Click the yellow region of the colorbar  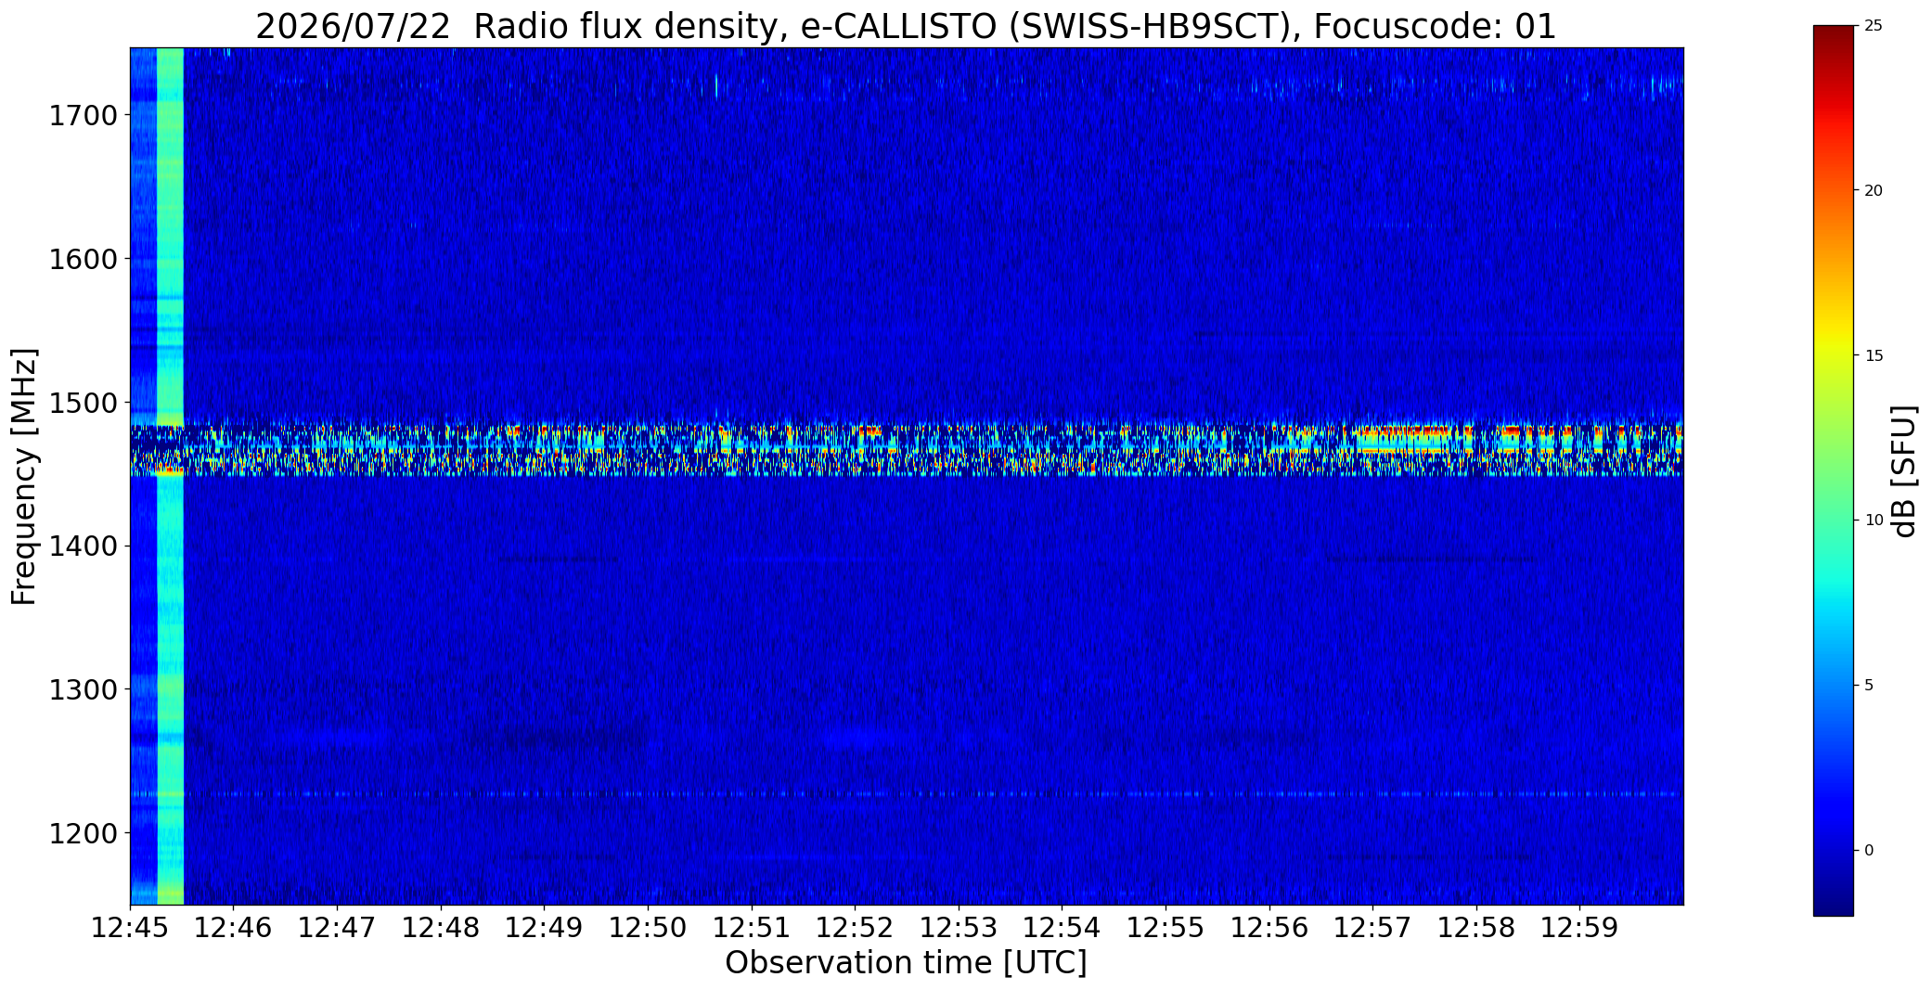1833,357
